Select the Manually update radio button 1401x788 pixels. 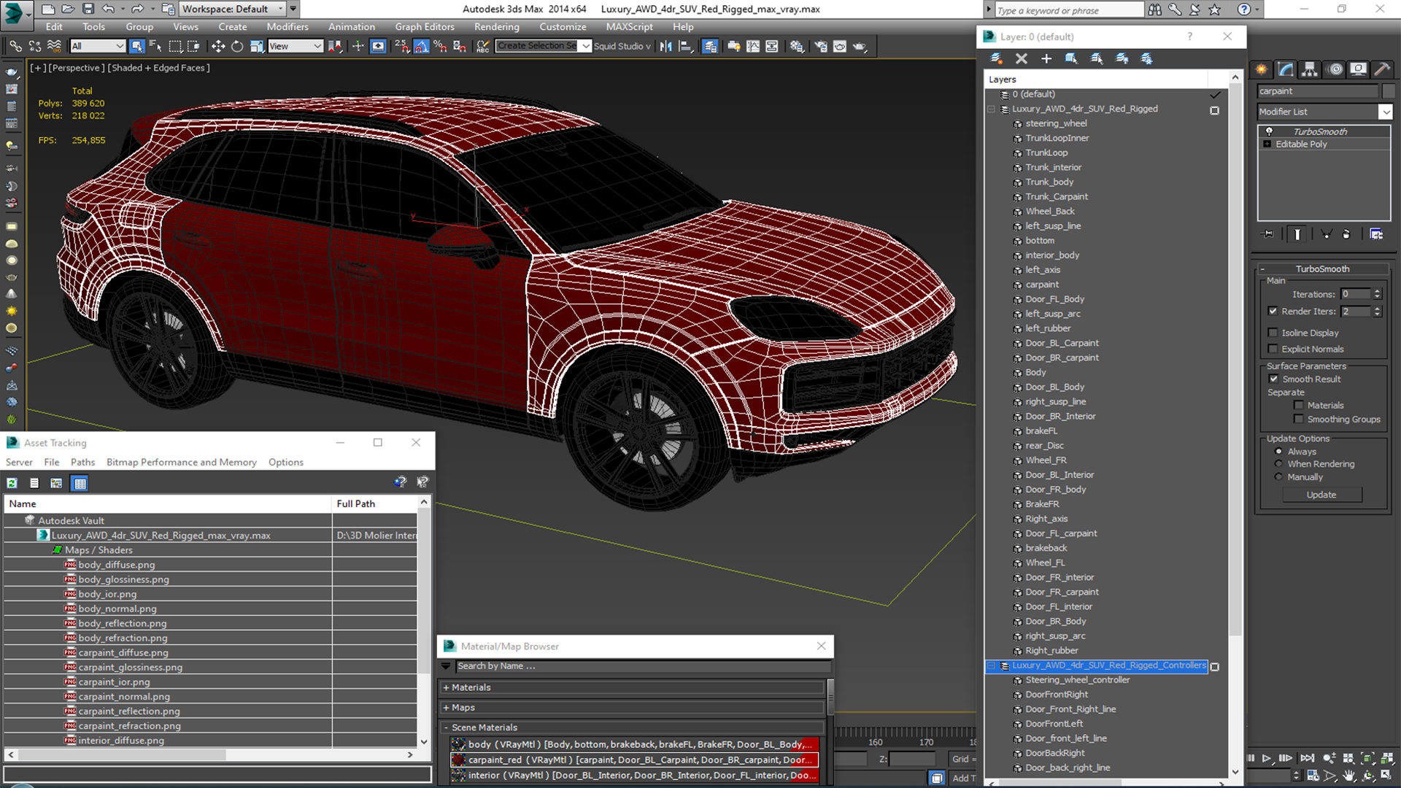point(1278,477)
